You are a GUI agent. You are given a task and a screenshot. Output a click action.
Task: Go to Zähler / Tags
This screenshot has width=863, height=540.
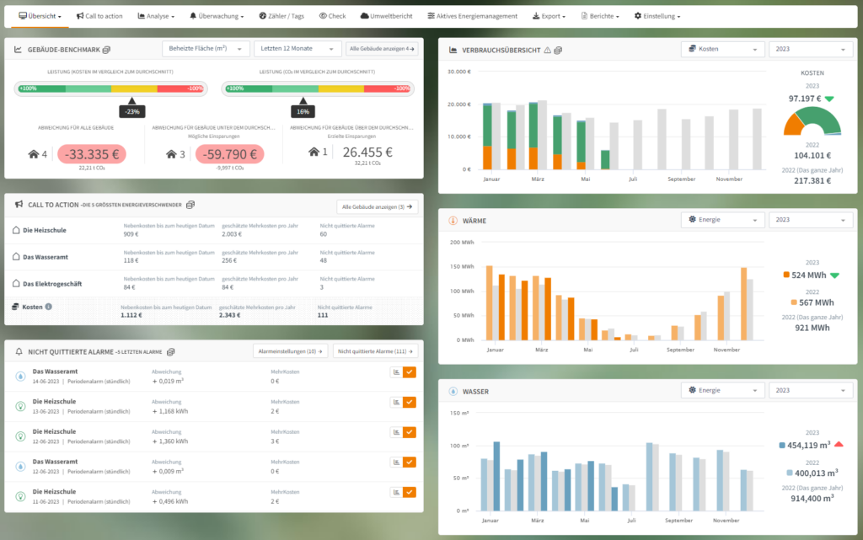click(281, 16)
